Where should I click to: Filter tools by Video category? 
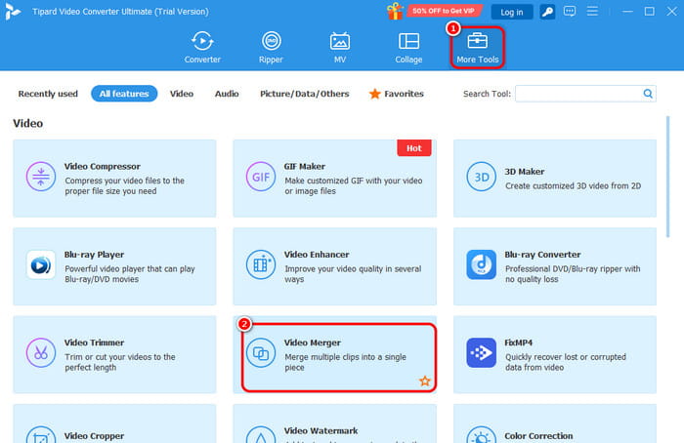pos(182,94)
